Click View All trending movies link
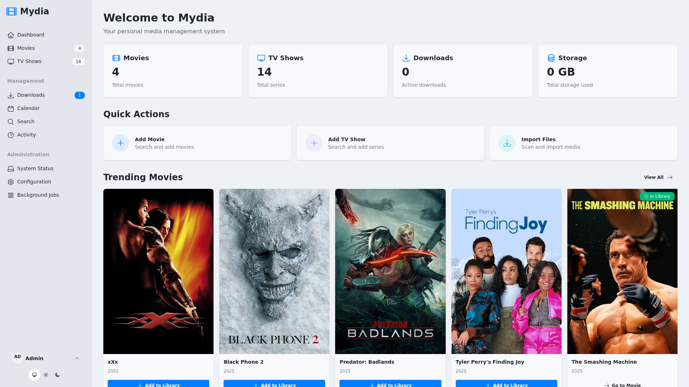The width and height of the screenshot is (689, 387). pos(658,177)
